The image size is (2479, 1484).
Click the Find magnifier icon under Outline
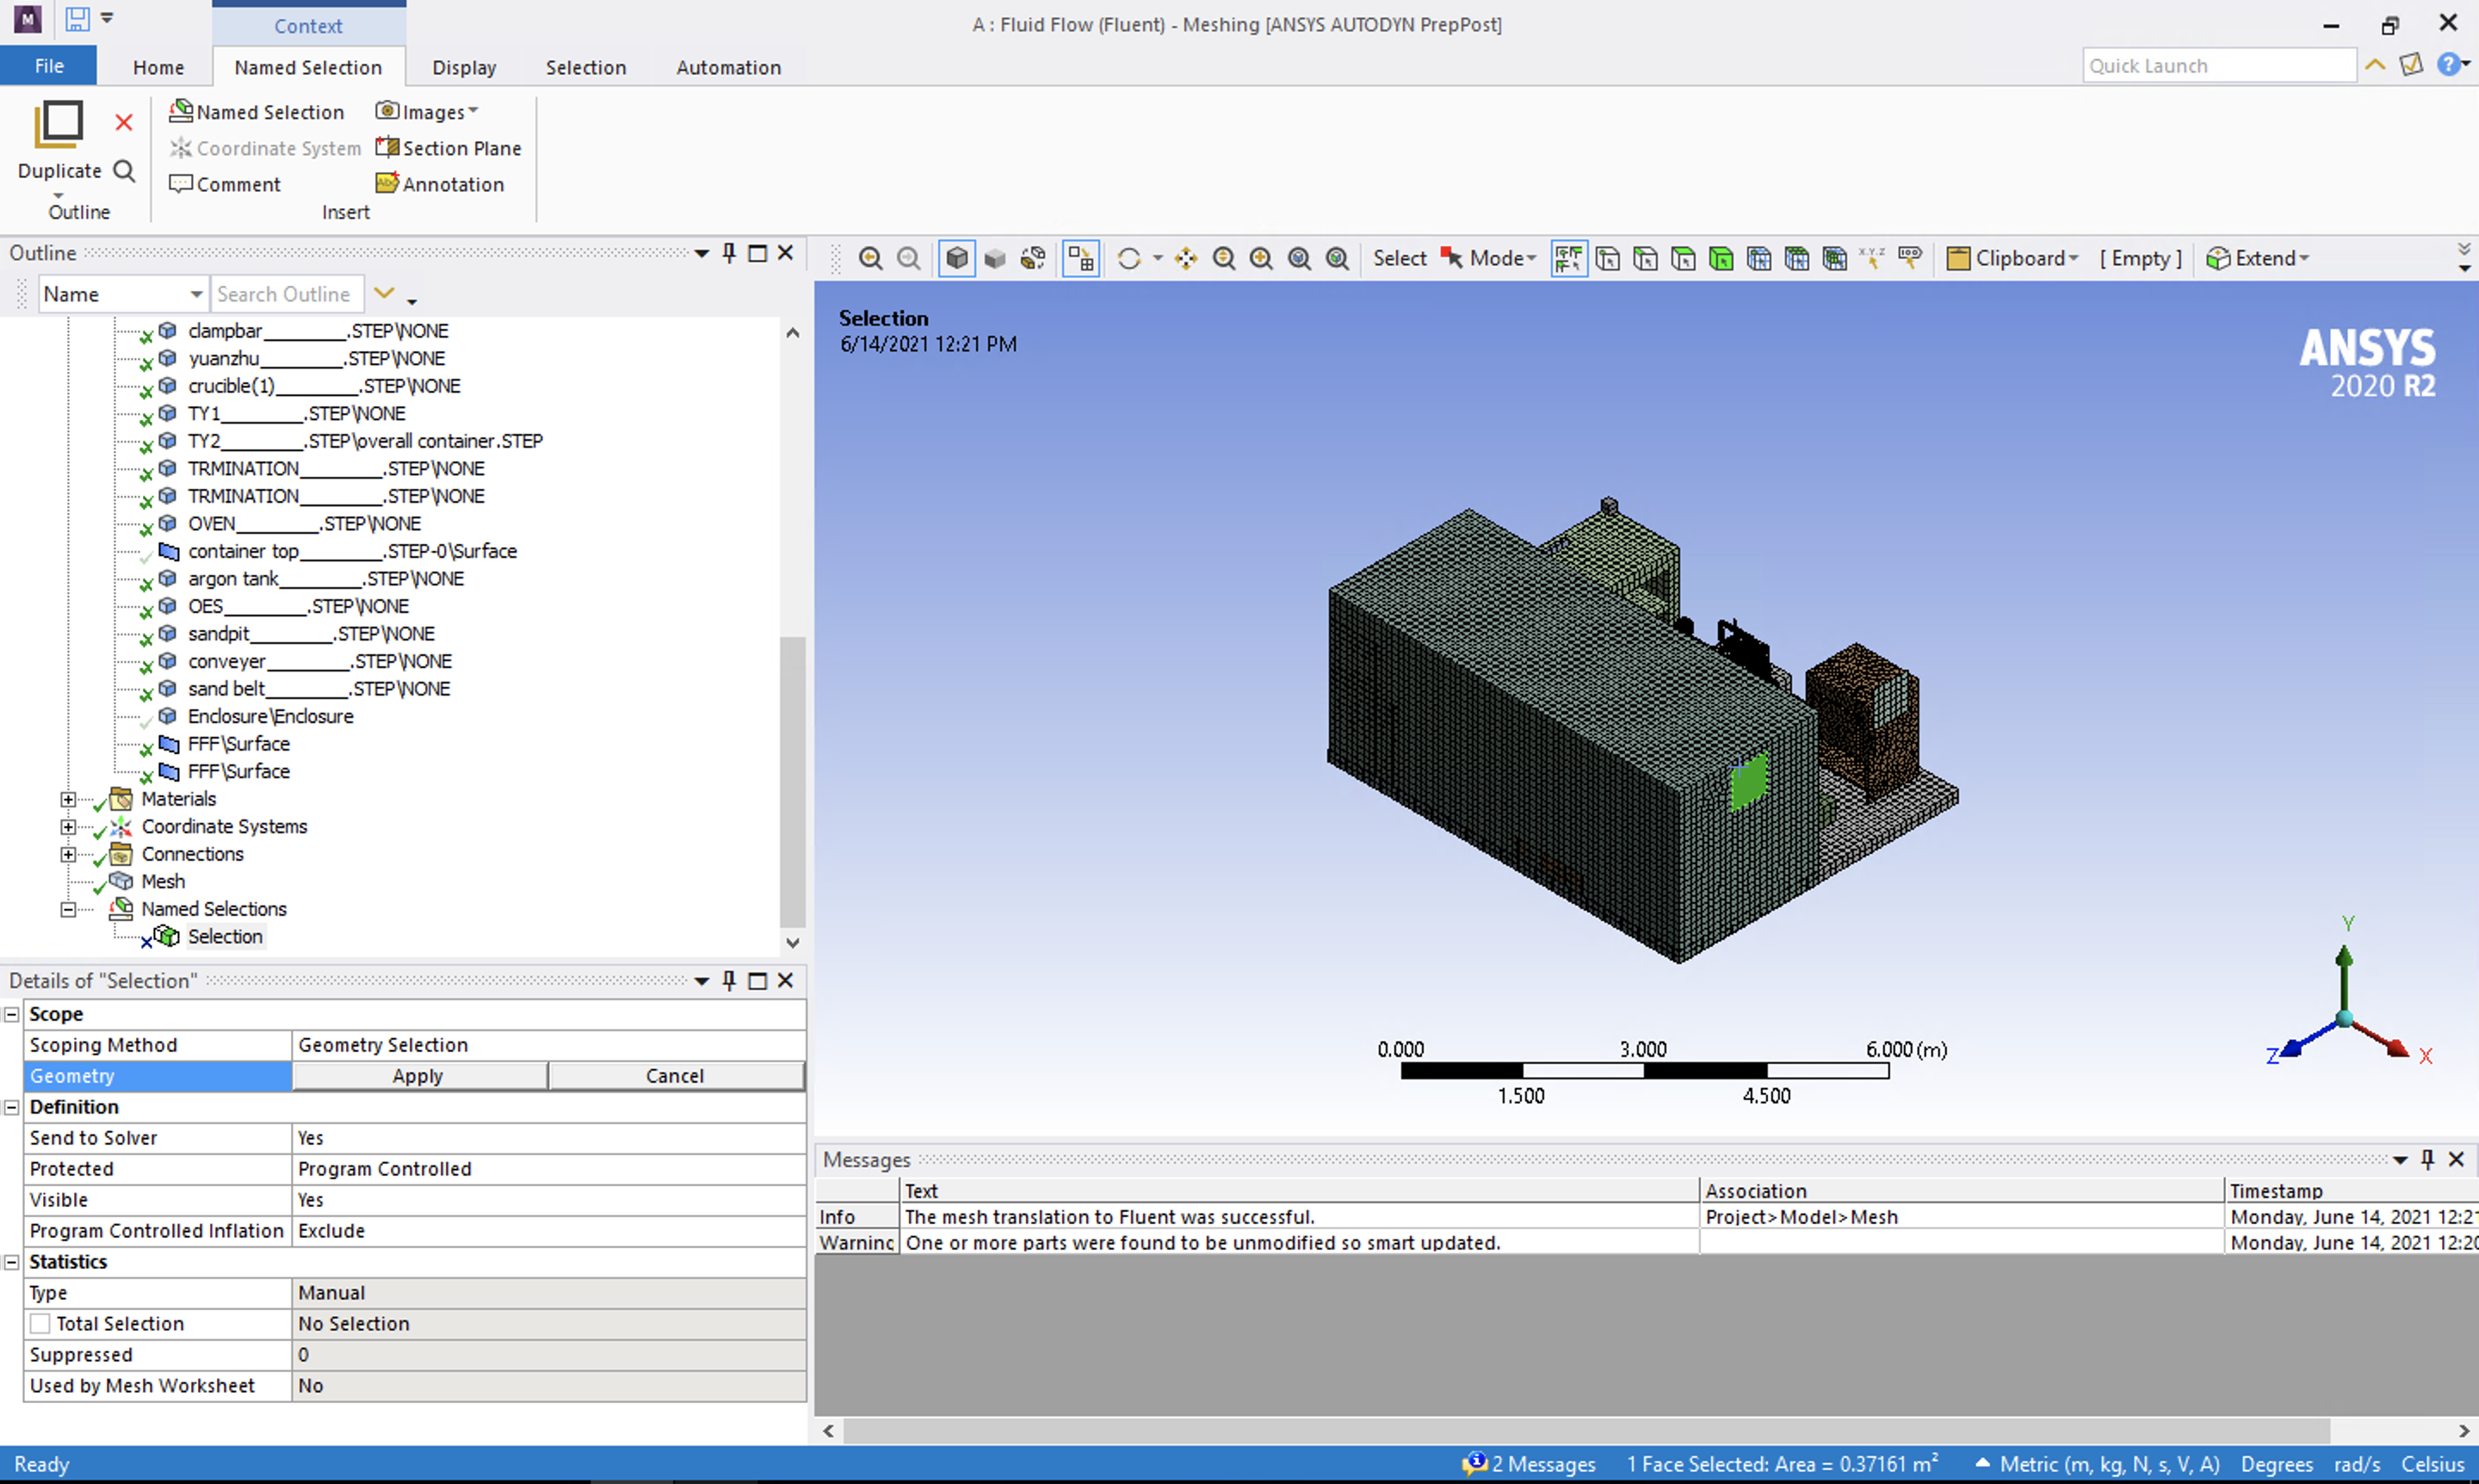(x=124, y=171)
